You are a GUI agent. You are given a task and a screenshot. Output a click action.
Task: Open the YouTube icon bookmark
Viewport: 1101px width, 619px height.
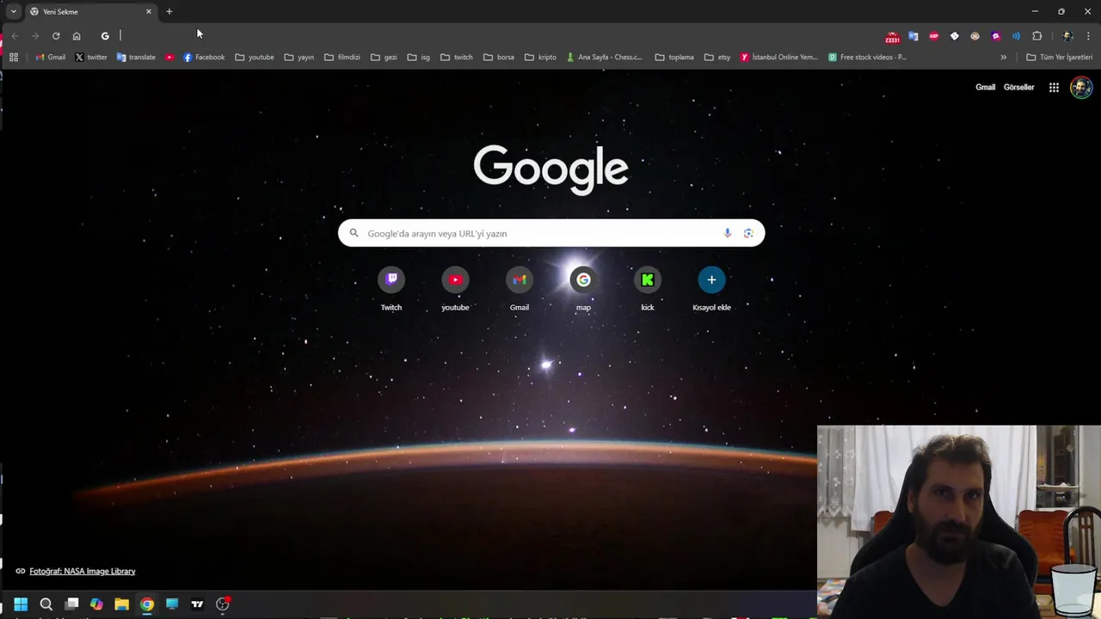coord(169,58)
